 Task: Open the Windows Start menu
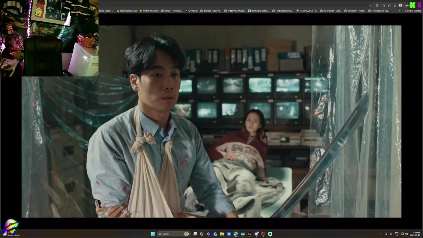pos(153,234)
